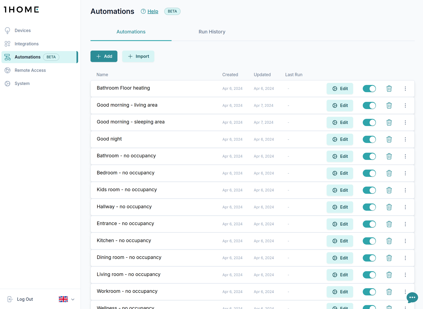Image resolution: width=423 pixels, height=309 pixels.
Task: Expand three-dot menu for Hallway - no occupancy
Action: coord(405,207)
